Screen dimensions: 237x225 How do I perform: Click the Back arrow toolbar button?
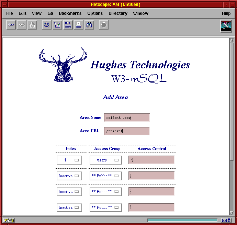coord(11,25)
